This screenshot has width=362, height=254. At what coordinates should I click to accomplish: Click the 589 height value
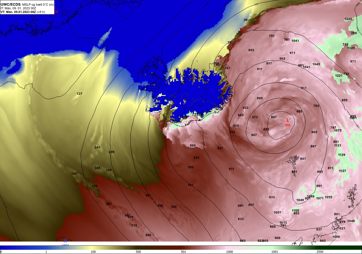(x=191, y=167)
